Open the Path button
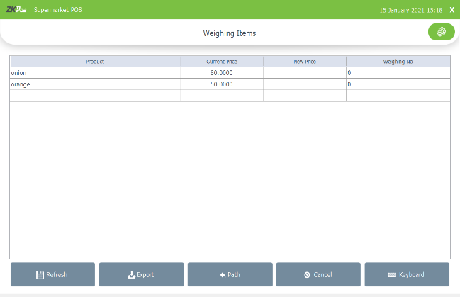This screenshot has height=297, width=460. pos(230,274)
